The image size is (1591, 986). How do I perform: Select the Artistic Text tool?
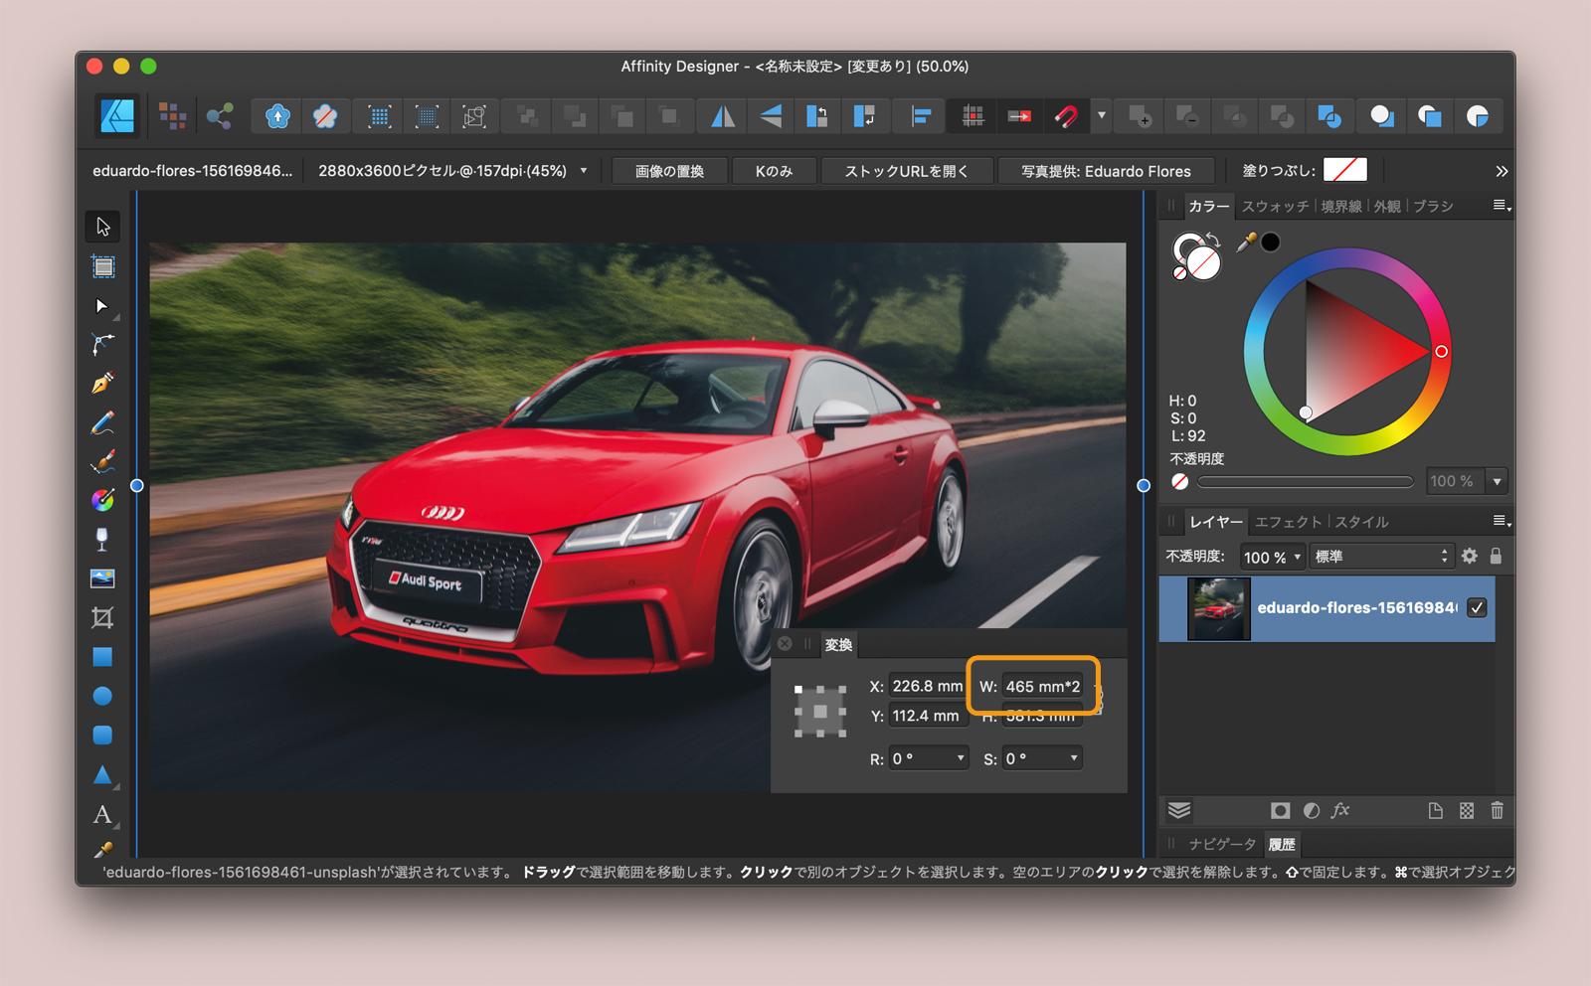click(102, 815)
